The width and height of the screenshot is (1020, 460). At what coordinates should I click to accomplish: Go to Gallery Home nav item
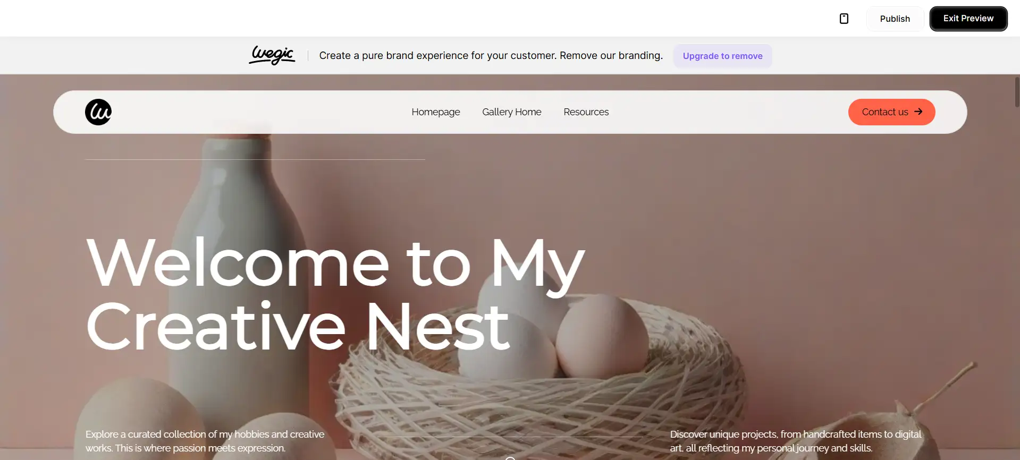tap(511, 112)
